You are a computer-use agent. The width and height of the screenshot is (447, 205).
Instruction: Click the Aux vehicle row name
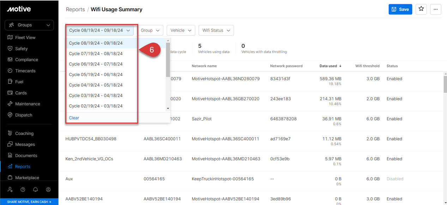(69, 179)
